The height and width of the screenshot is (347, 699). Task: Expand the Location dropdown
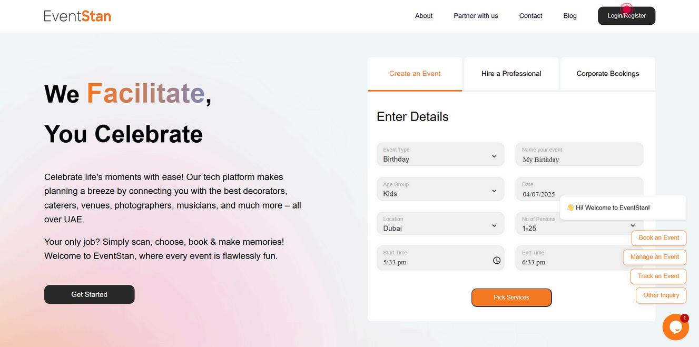(440, 224)
